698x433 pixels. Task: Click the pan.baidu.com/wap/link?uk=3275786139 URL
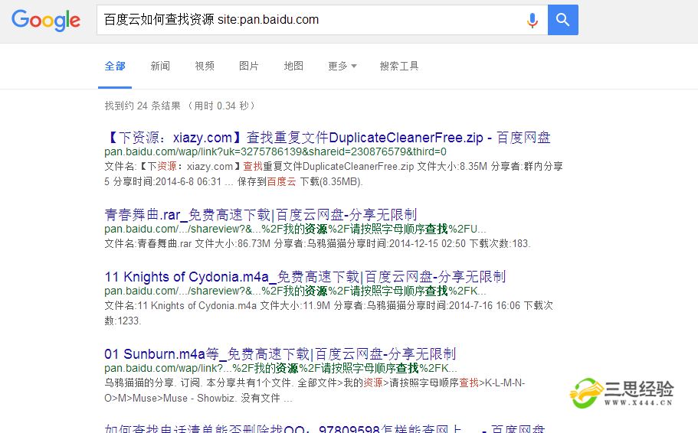point(275,151)
